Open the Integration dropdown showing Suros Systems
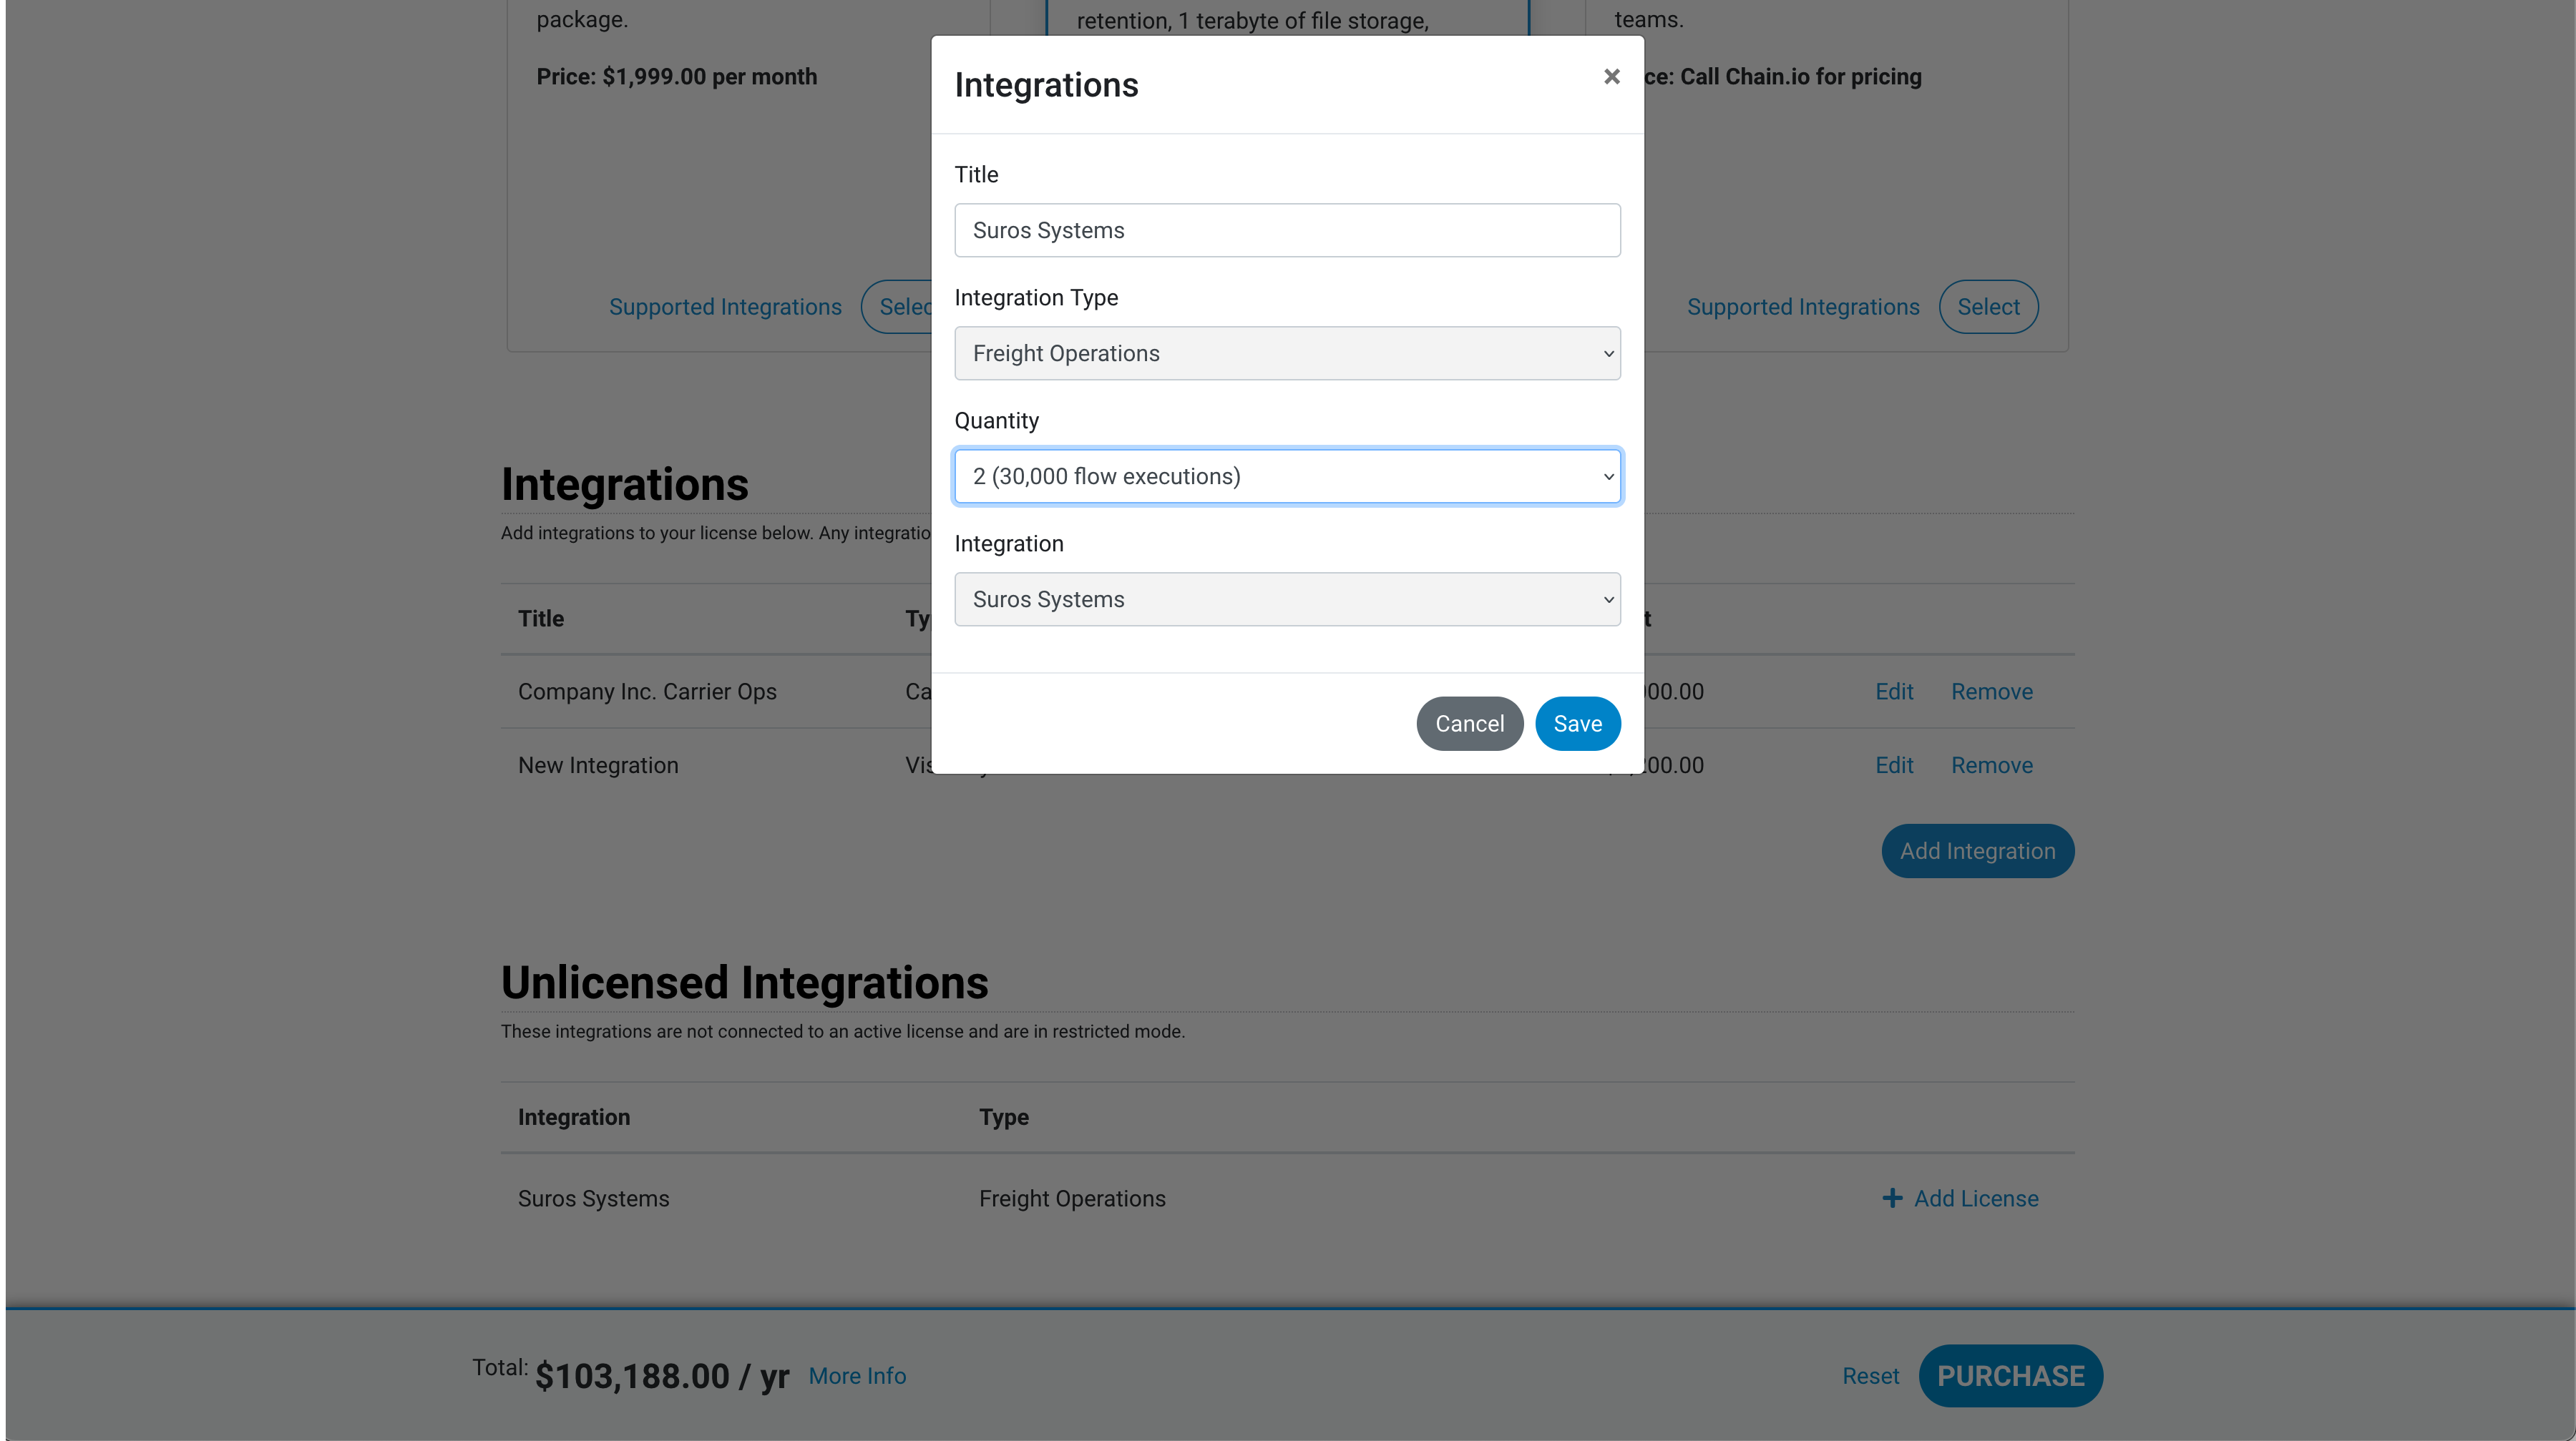 click(1287, 599)
